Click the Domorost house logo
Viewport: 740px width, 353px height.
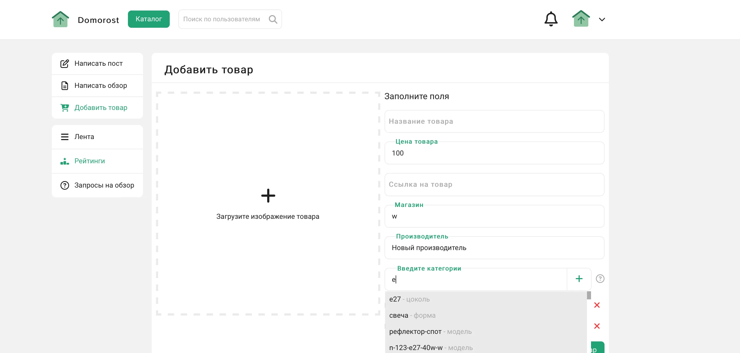(60, 19)
